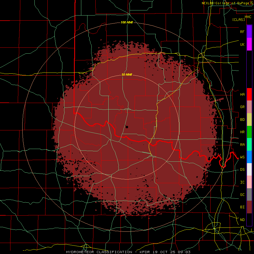The height and width of the screenshot is (254, 254).
Task: Click the BI legend label
Action: click(x=242, y=207)
